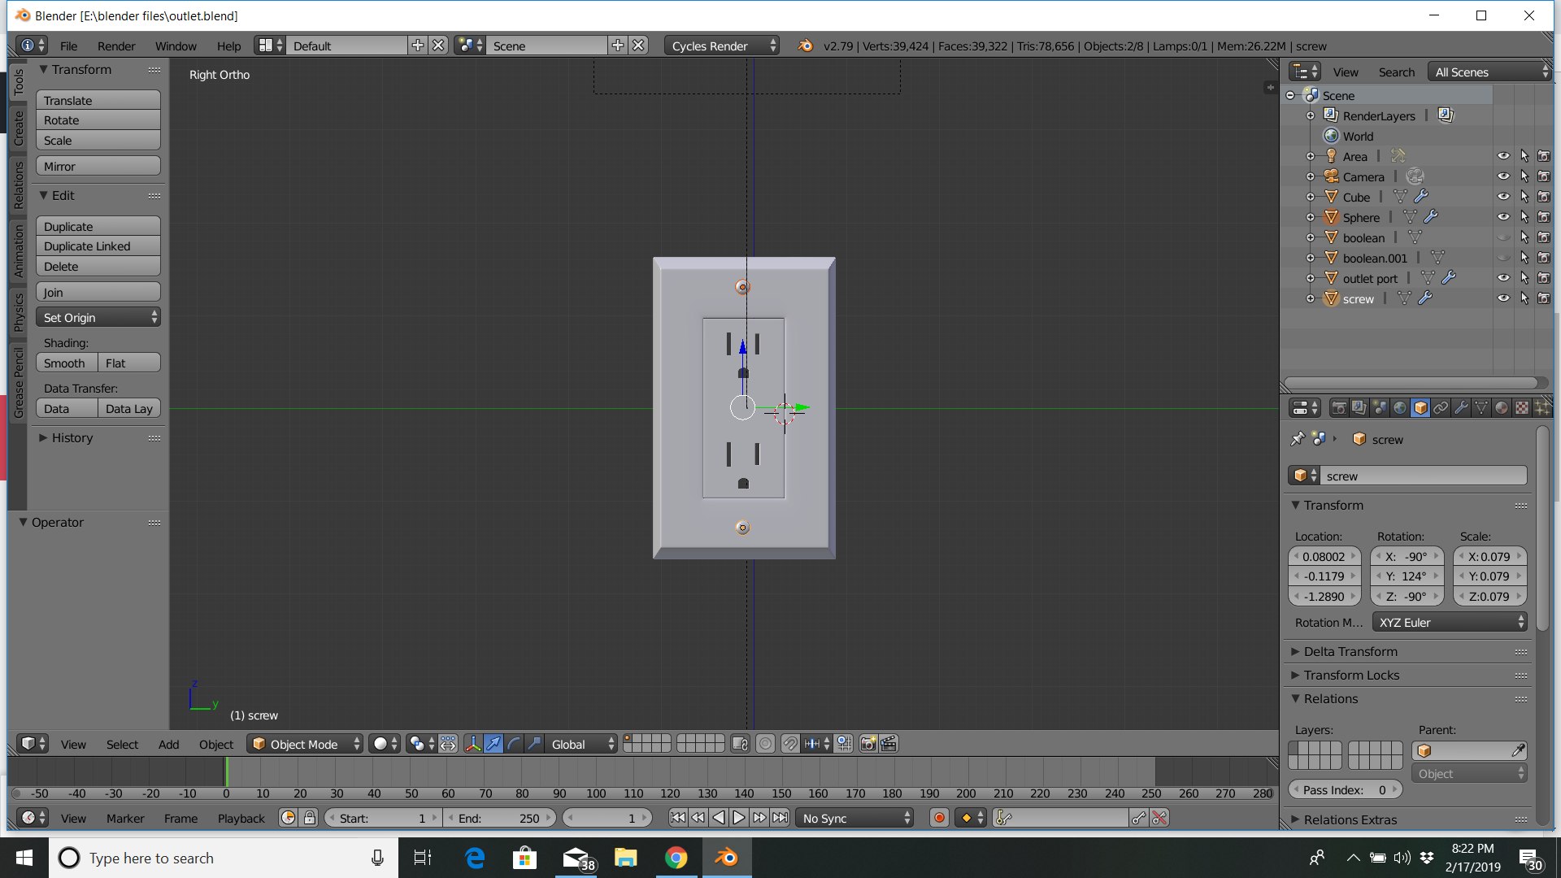Toggle 3D manipulator widget axes icon
Screen dimensions: 1561x878
pyautogui.click(x=472, y=744)
